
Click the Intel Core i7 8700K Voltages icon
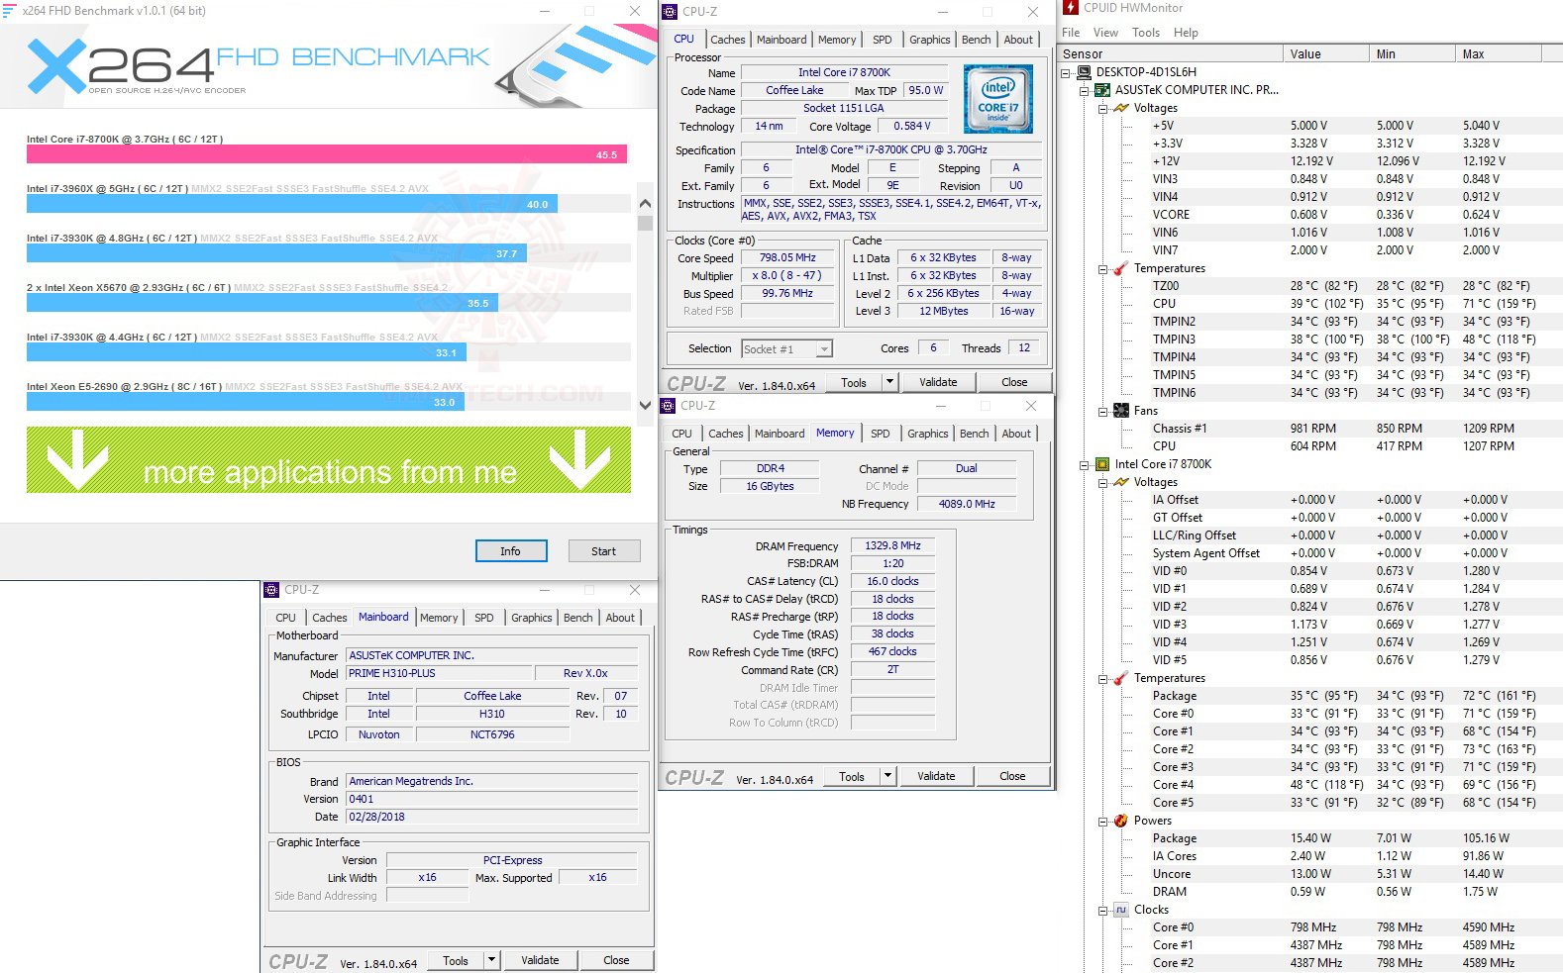click(x=1120, y=482)
